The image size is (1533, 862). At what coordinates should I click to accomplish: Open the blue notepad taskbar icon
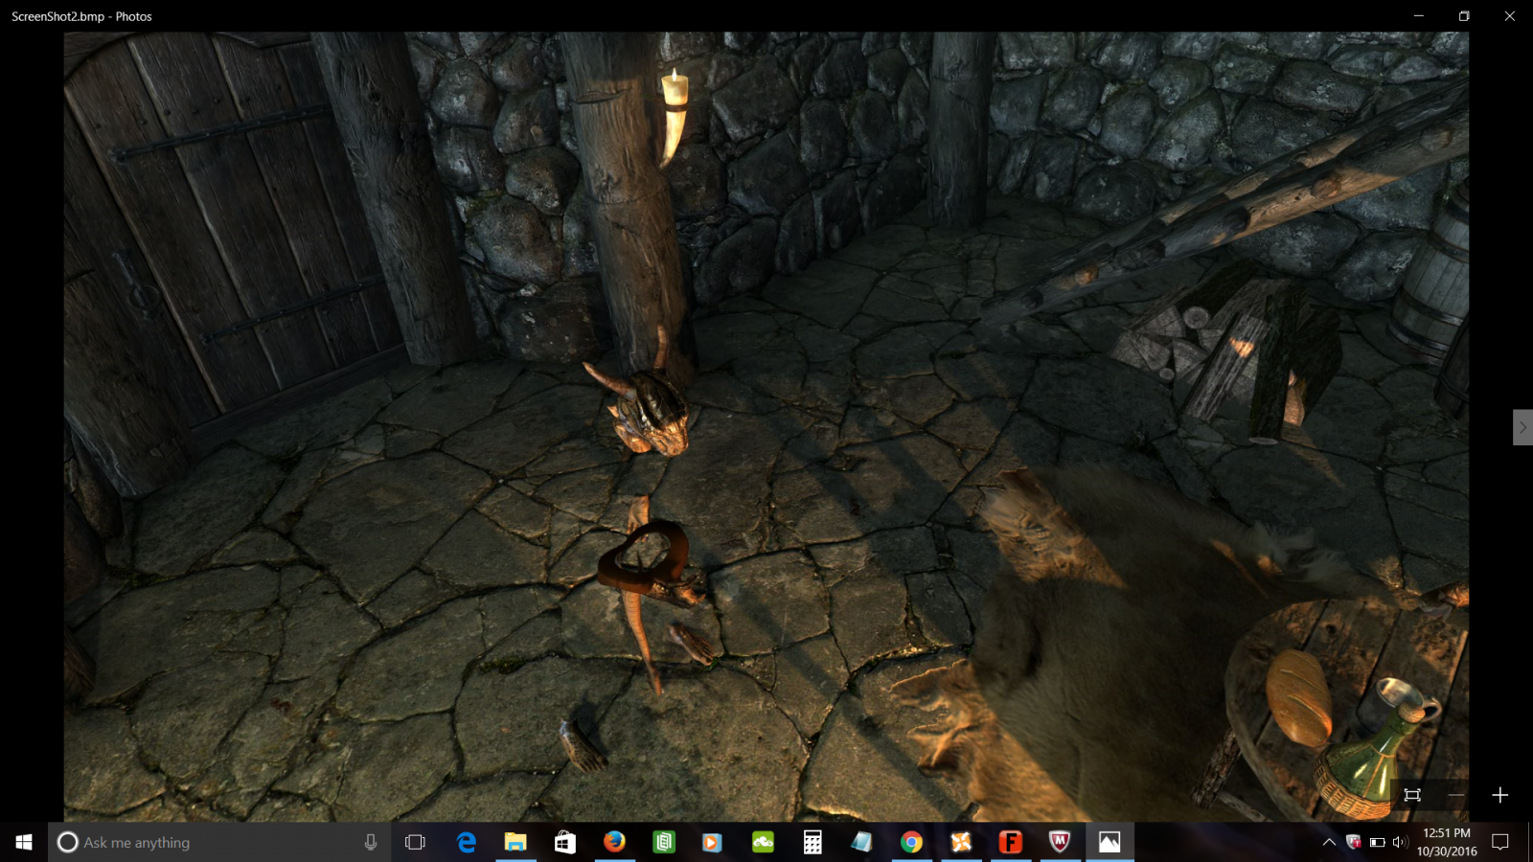861,842
